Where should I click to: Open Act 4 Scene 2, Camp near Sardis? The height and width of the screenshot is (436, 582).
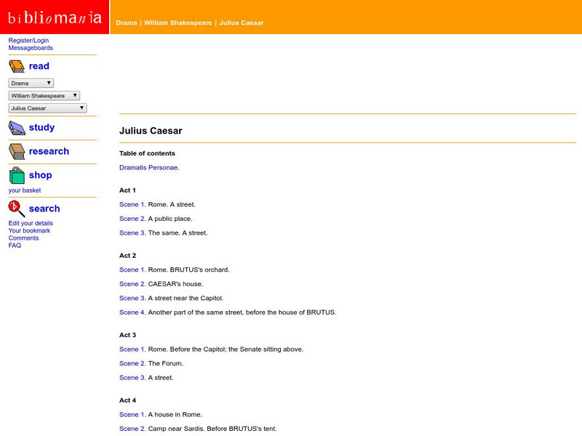click(x=132, y=429)
